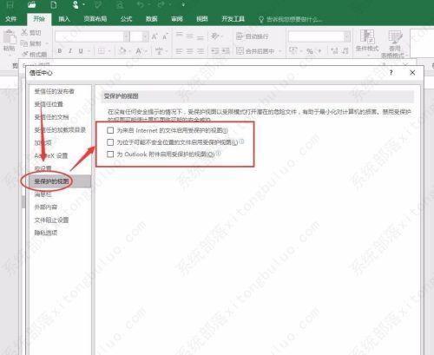
Task: Select Trusted Publishers (受信任的发布者) in sidebar
Action: point(55,91)
